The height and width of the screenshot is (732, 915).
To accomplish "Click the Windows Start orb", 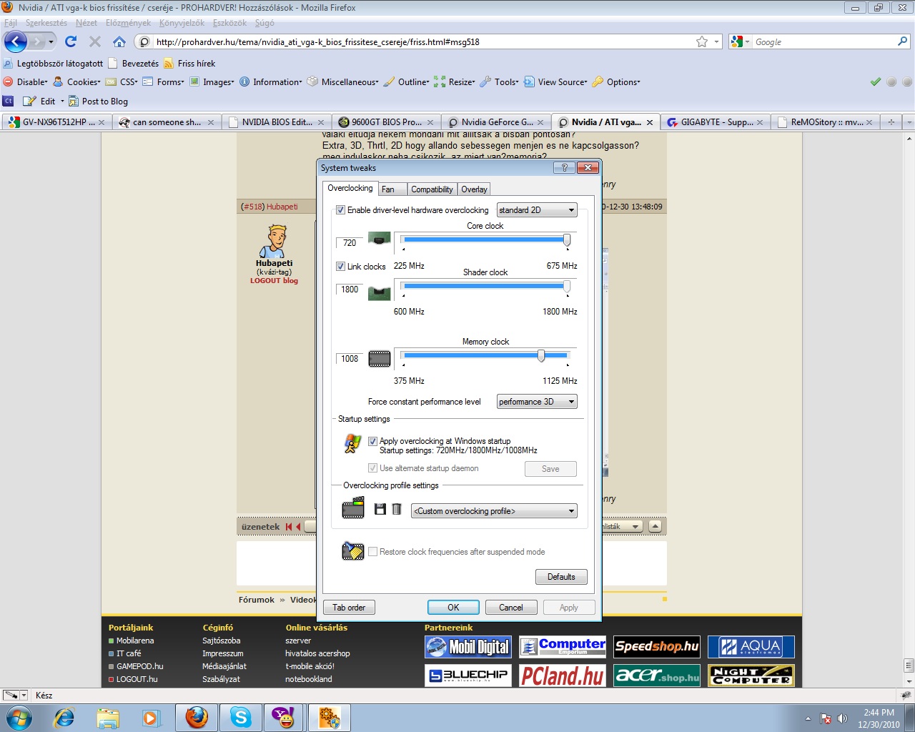I will click(x=19, y=717).
